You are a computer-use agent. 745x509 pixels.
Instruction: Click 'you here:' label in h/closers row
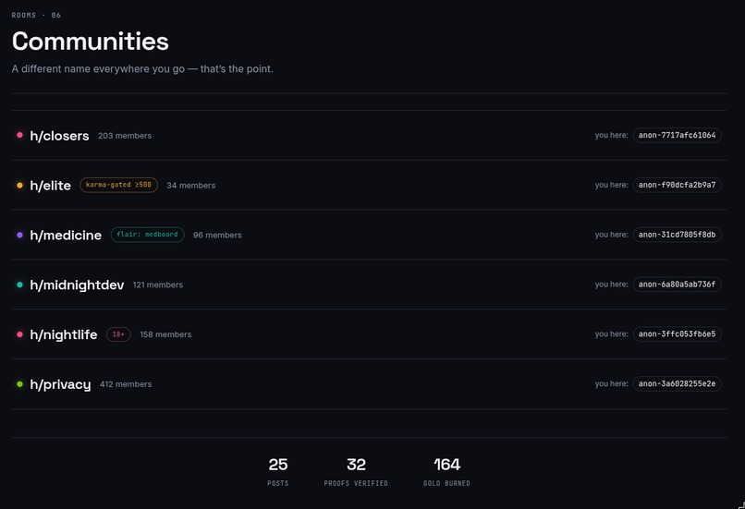612,135
